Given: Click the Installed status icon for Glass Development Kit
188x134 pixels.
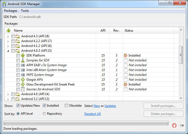Looking at the screenshot, I should pos(125,84).
